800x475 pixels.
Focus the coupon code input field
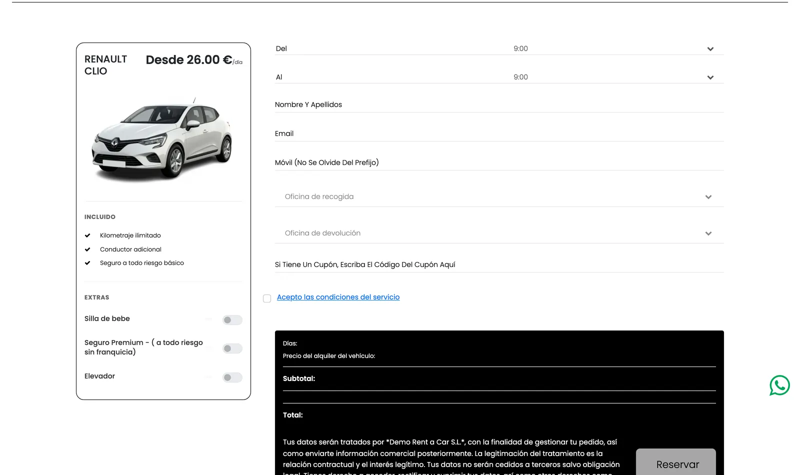click(x=499, y=264)
